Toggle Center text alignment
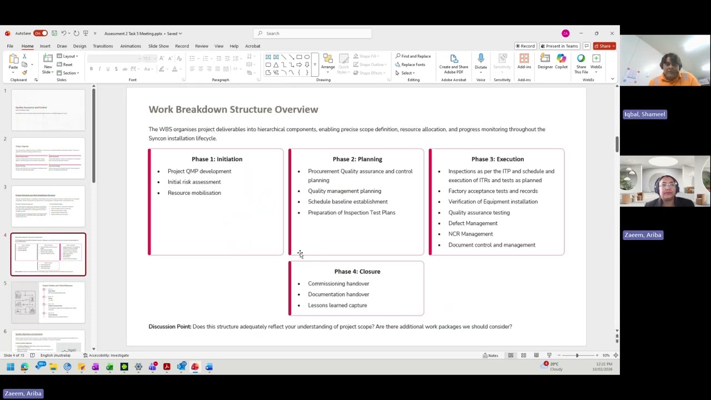Image resolution: width=711 pixels, height=400 pixels. (x=201, y=69)
